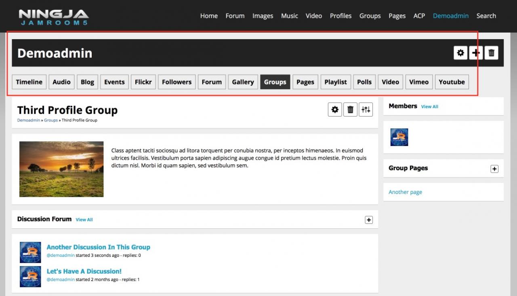Go to ACP in top menu
517x296 pixels.
pyautogui.click(x=419, y=16)
